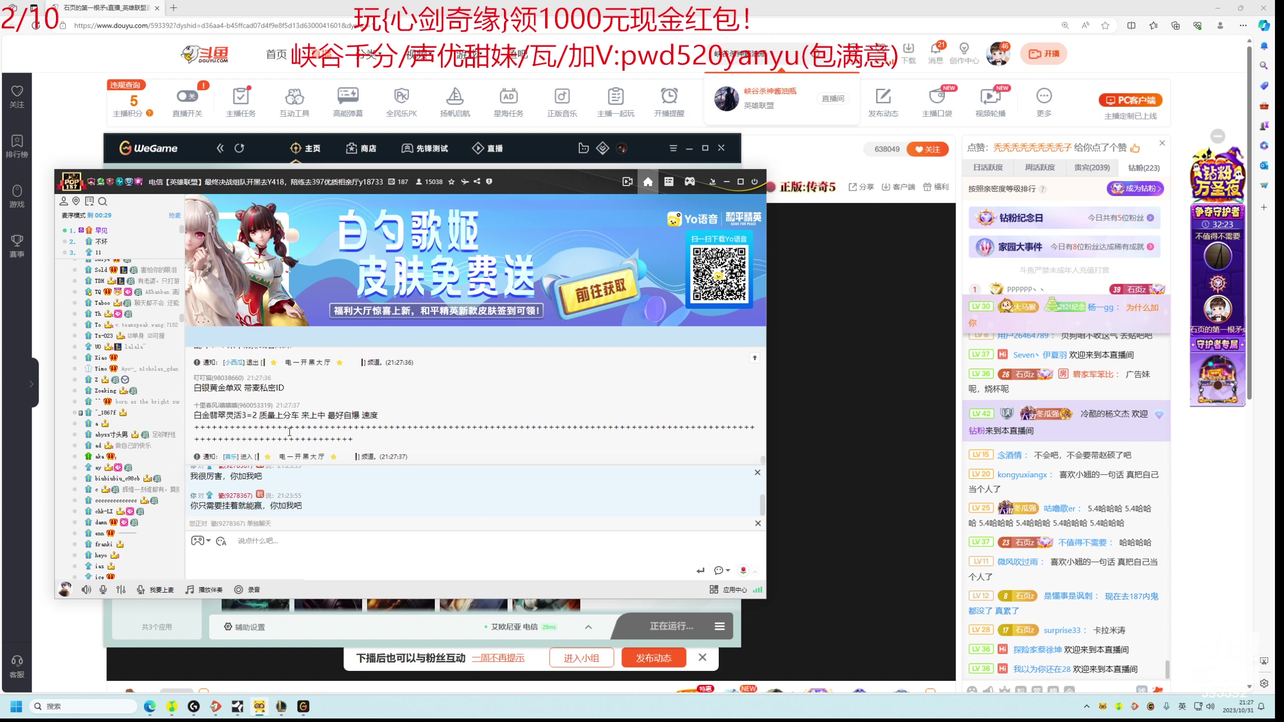Click the flower gift icon
1284x722 pixels.
point(743,570)
